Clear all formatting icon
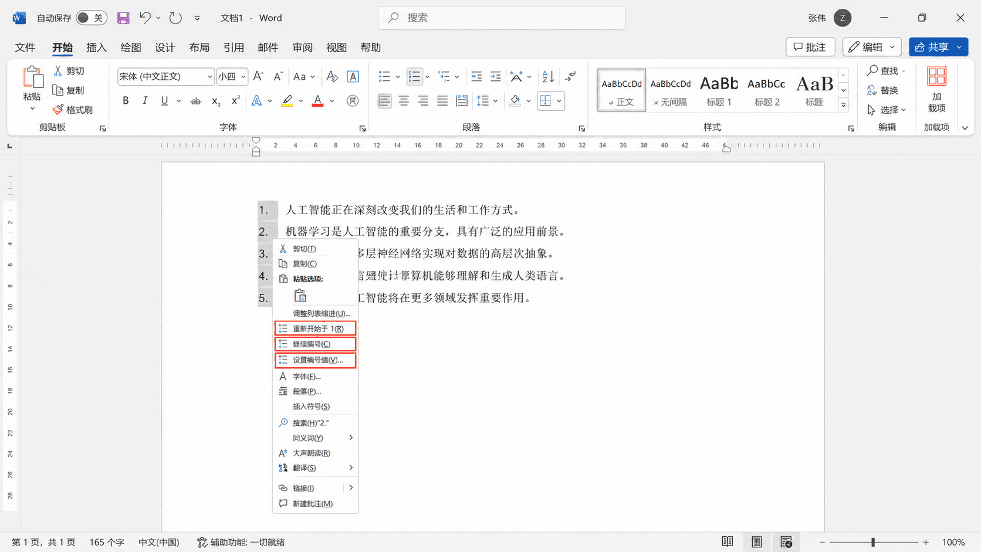Screen dimensions: 981x552 [332, 76]
